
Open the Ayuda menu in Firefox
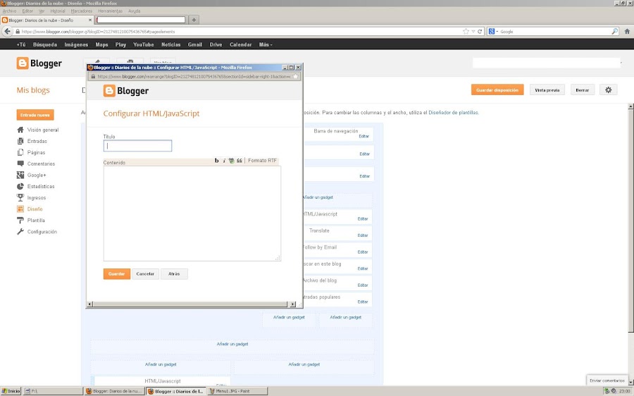(135, 11)
